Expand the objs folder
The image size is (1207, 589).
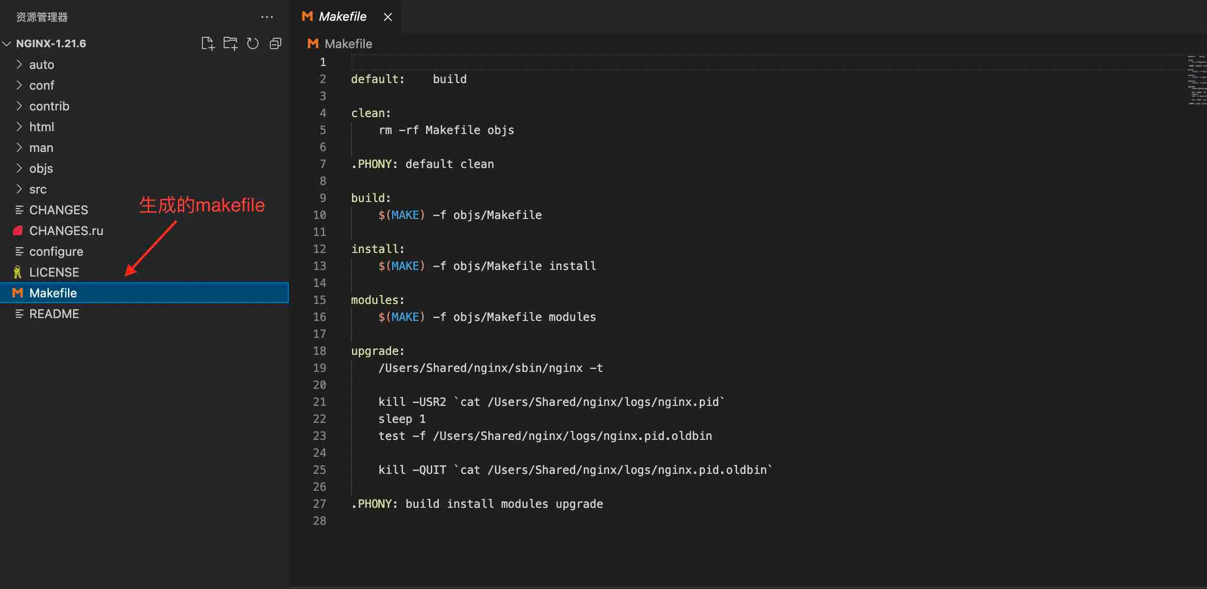tap(41, 168)
